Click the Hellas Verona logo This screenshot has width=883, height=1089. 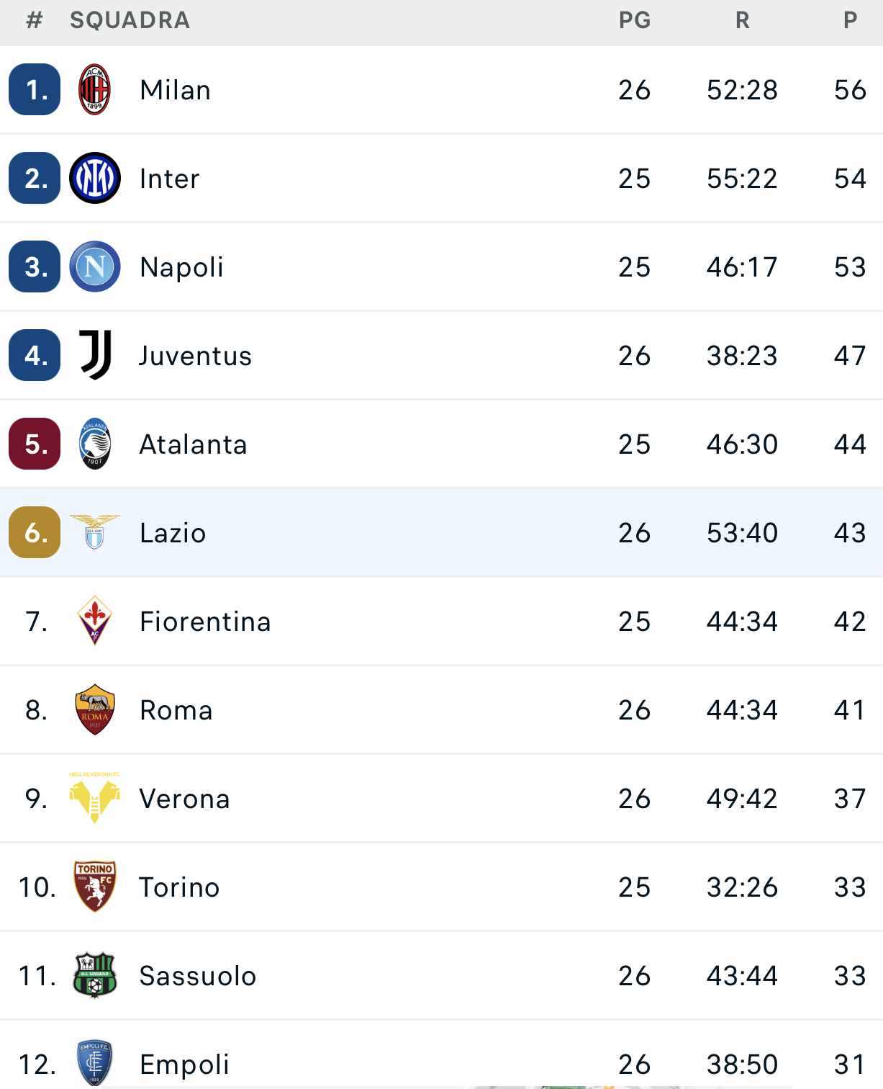[x=94, y=798]
